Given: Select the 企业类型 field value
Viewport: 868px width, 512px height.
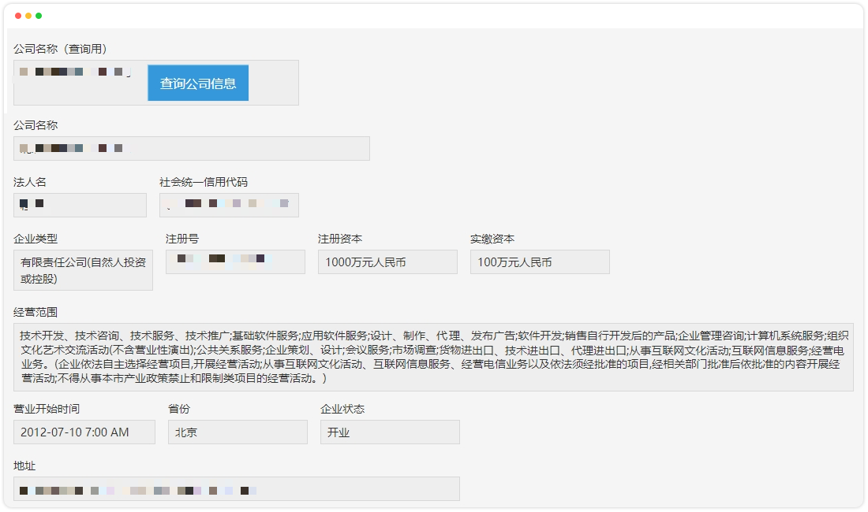Looking at the screenshot, I should (x=83, y=270).
